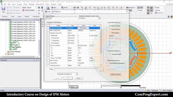The height and width of the screenshot is (97, 173).
Task: Select the Draw Ellipse tool
Action: click(x=78, y=8)
